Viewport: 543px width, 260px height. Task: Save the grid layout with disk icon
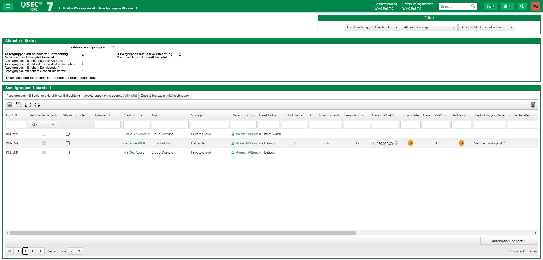pyautogui.click(x=10, y=105)
